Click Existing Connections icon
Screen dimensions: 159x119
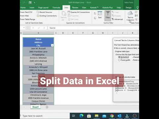(x=38, y=16)
